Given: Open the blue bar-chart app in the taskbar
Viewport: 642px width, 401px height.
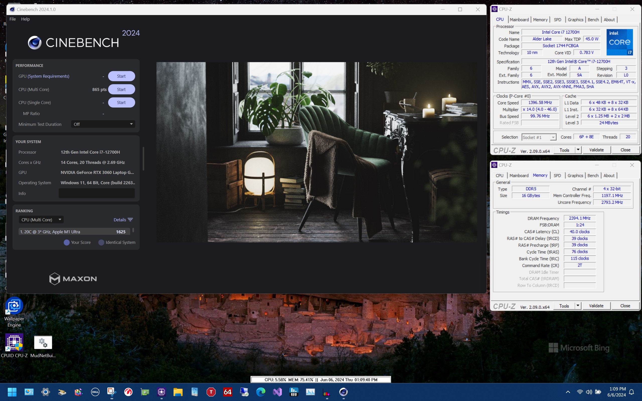Looking at the screenshot, I should [294, 392].
